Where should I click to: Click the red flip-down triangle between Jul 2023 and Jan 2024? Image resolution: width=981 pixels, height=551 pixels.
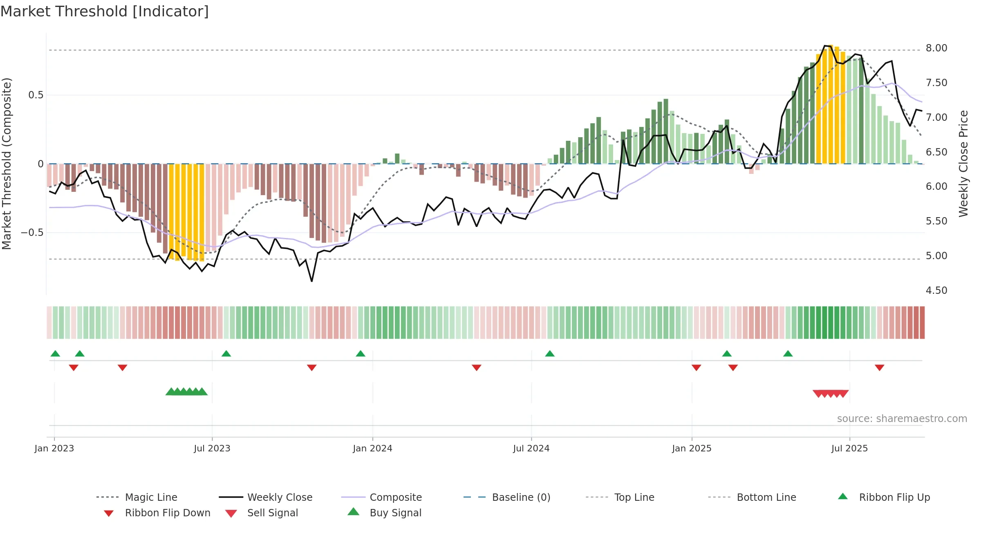[x=312, y=368]
